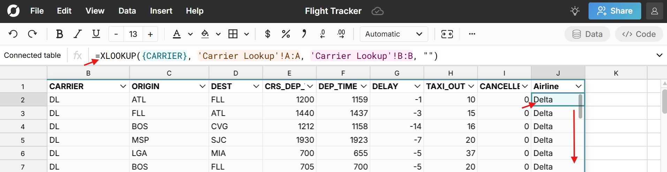Image resolution: width=667 pixels, height=172 pixels.
Task: Apply currency format with dollar icon
Action: (267, 34)
